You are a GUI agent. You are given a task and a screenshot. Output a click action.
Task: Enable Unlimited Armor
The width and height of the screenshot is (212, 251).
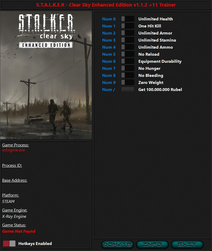pyautogui.click(x=127, y=33)
